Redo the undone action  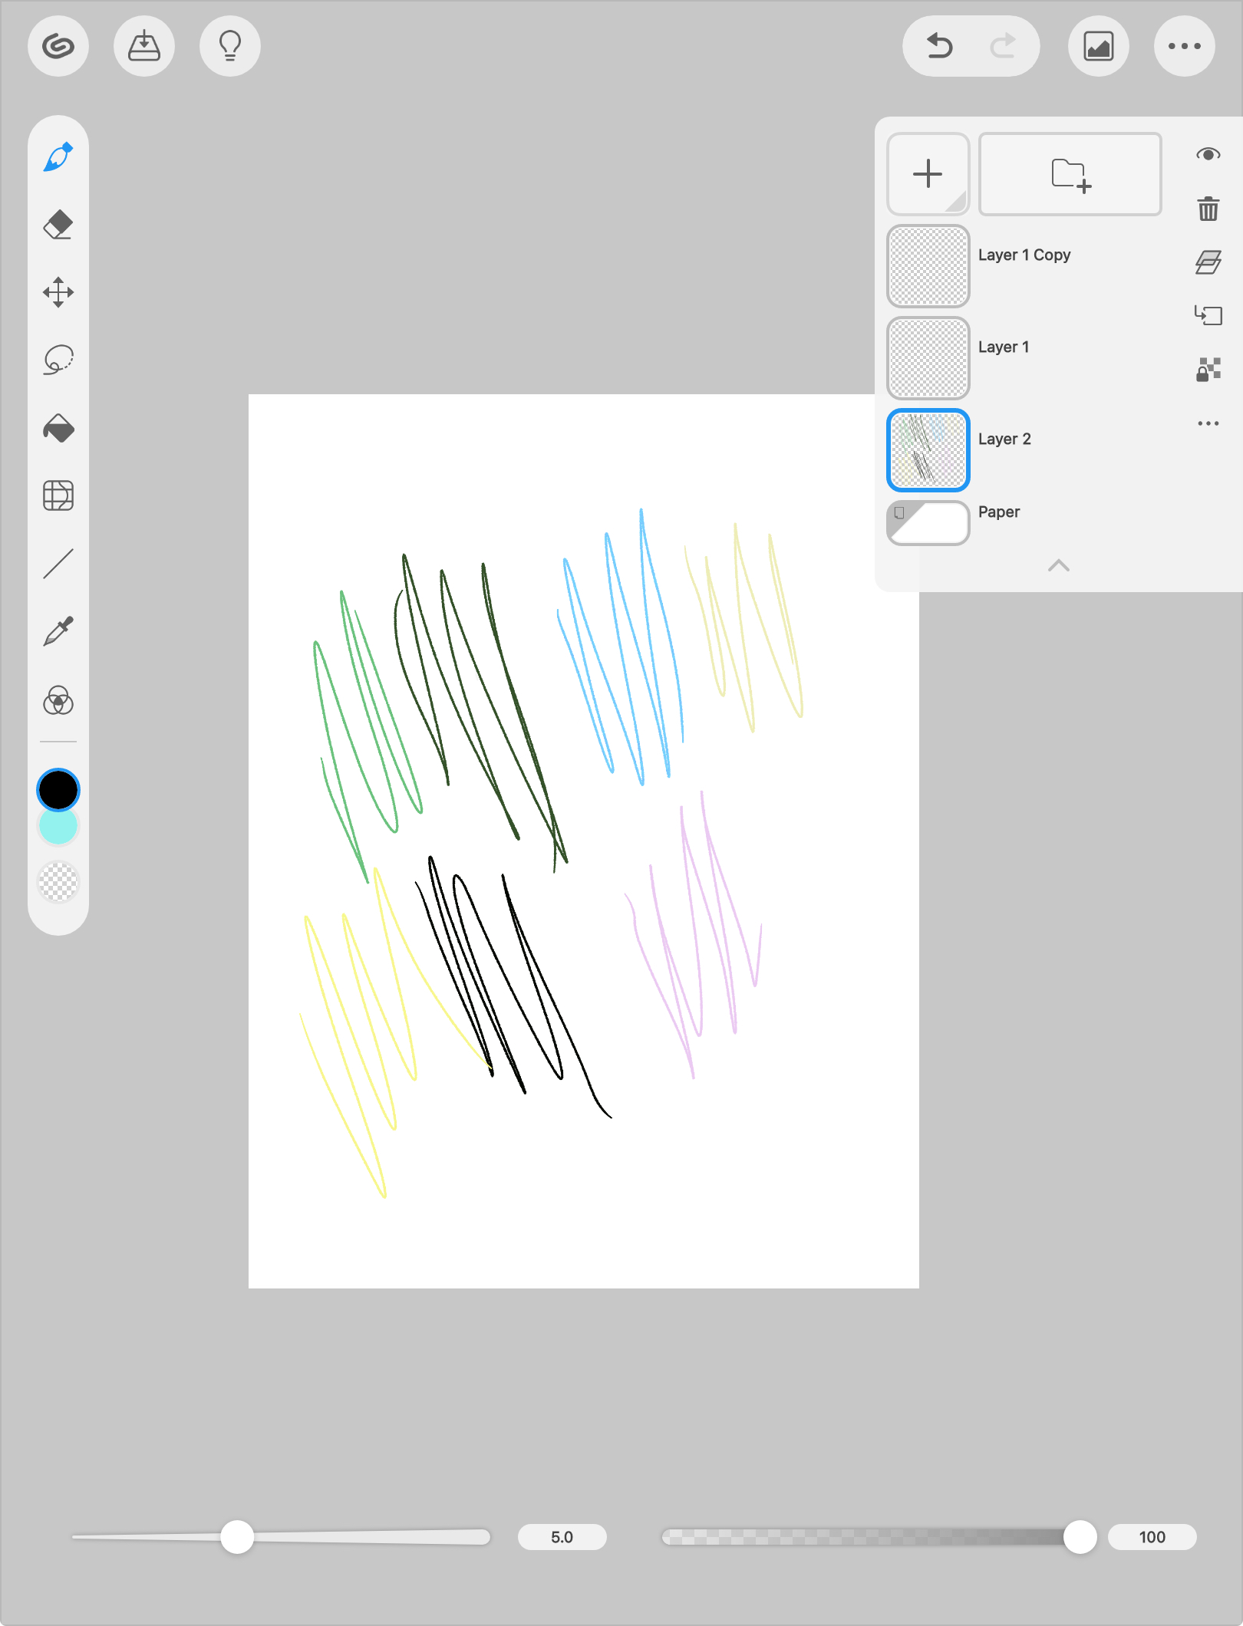[1004, 46]
